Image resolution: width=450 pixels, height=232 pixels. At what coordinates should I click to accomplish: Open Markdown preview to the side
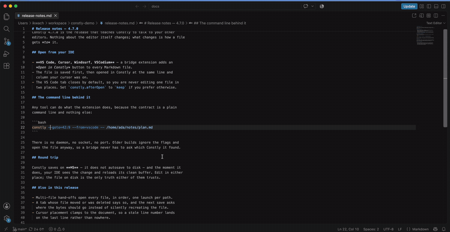pyautogui.click(x=421, y=15)
